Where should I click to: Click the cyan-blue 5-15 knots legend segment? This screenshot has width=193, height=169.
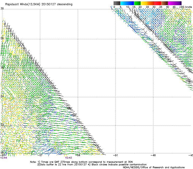point(127,3)
